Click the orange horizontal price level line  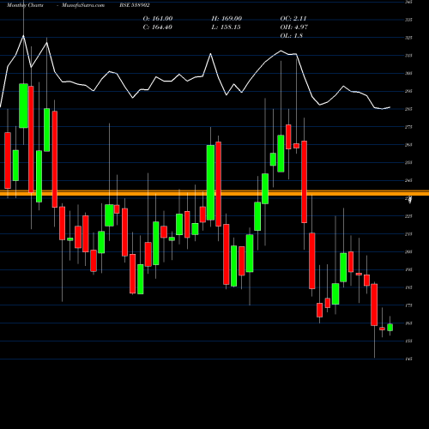214,193
